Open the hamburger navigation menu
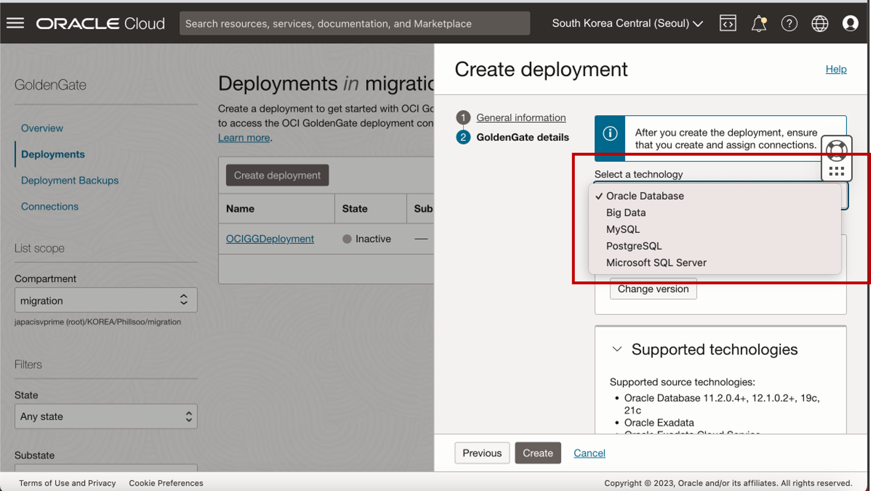The height and width of the screenshot is (491, 871). tap(15, 23)
